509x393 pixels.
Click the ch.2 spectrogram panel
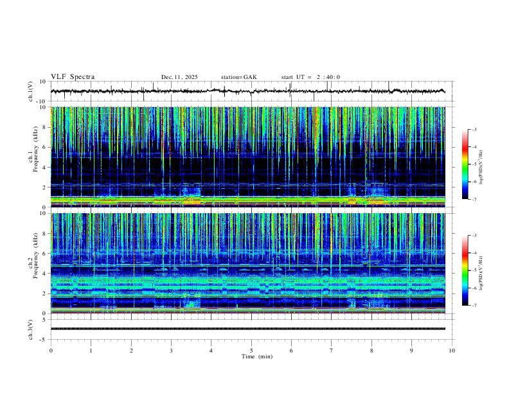pos(247,263)
